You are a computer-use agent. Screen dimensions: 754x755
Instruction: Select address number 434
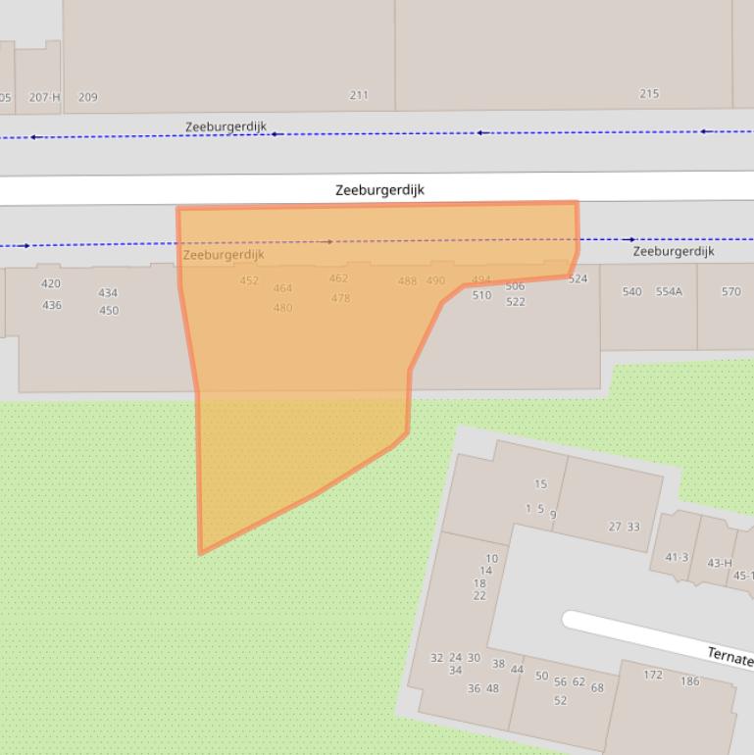[x=108, y=293]
